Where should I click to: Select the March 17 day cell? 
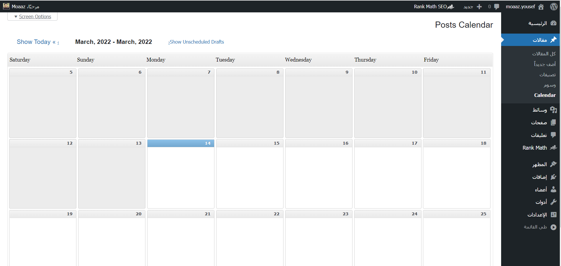(388, 174)
